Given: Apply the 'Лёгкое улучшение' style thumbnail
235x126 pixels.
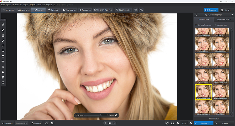Looking at the screenshot, I should coord(203,32).
